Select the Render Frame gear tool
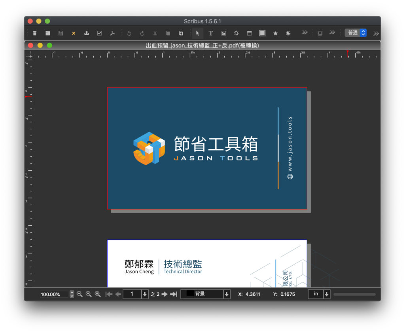The image size is (405, 333). coord(237,33)
